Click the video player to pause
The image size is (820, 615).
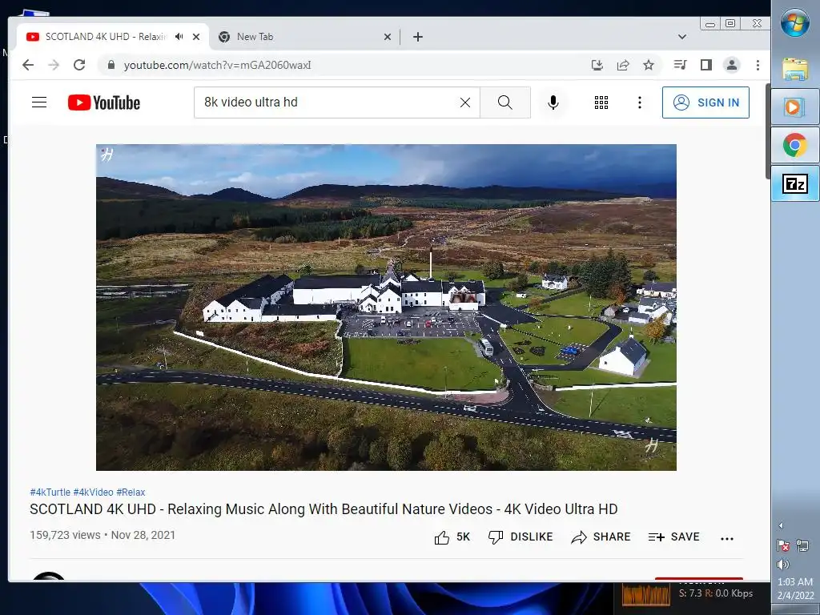click(x=386, y=307)
